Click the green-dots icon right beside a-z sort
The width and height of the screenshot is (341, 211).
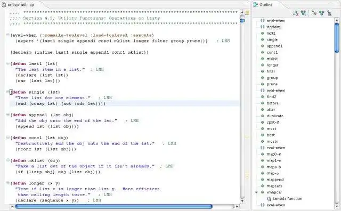[303, 13]
